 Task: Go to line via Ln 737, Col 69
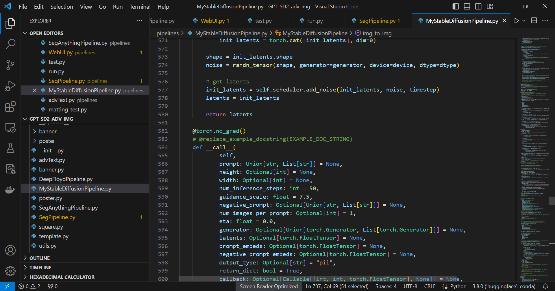(337, 286)
